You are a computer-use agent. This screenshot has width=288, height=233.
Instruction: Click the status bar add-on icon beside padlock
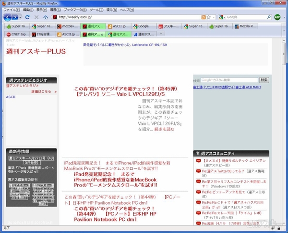(x=273, y=228)
